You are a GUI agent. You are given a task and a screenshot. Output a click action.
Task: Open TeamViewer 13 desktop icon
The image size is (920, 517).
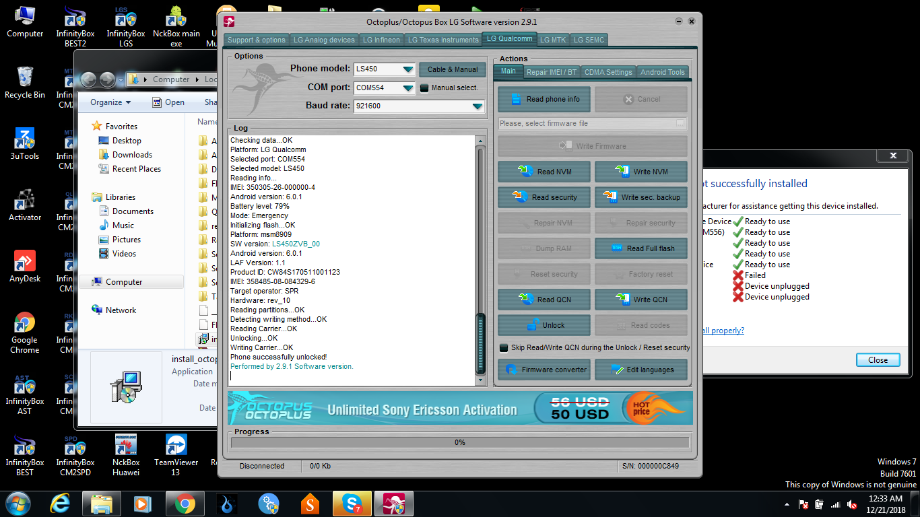[176, 456]
